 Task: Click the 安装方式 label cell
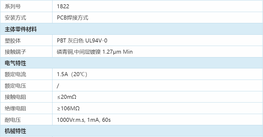pyautogui.click(x=26, y=17)
